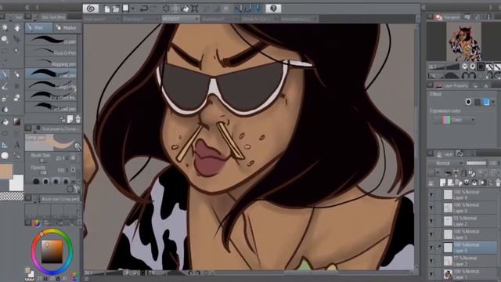Screen dimensions: 501x282
Task: Toggle visibility of the 53 % Normal layer
Action: pos(431,221)
